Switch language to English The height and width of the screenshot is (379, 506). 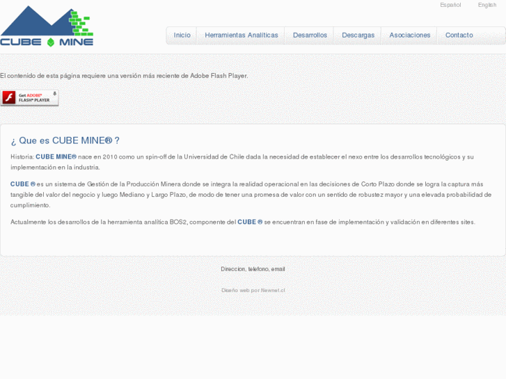point(487,5)
